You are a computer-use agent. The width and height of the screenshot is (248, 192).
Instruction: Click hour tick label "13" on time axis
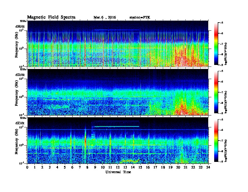point(125,168)
